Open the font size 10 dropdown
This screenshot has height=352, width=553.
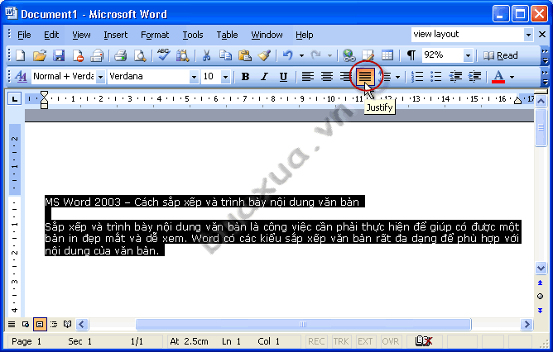tap(225, 76)
